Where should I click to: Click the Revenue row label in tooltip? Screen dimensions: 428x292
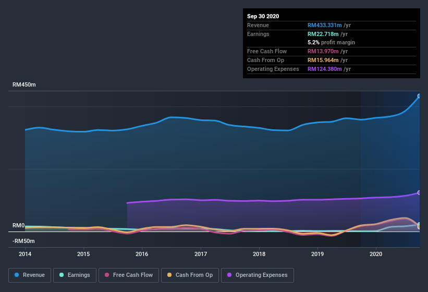258,25
